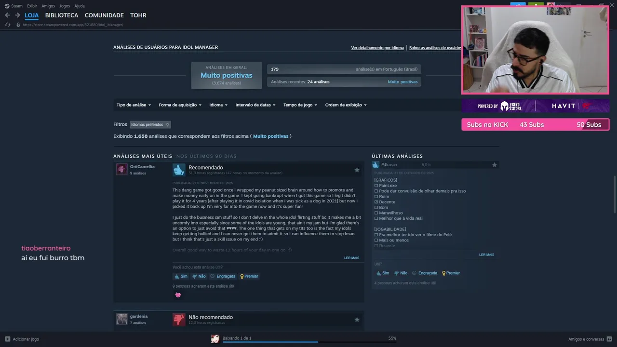
Task: Click the red thumbs-down Não recomendado icon
Action: click(179, 320)
